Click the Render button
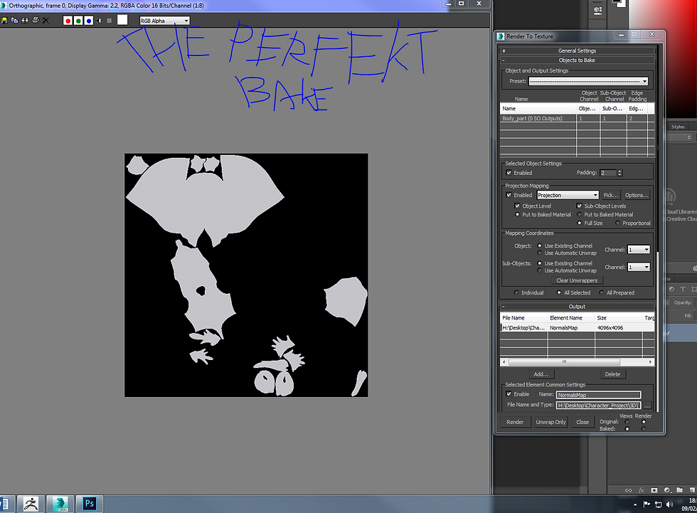 [515, 423]
